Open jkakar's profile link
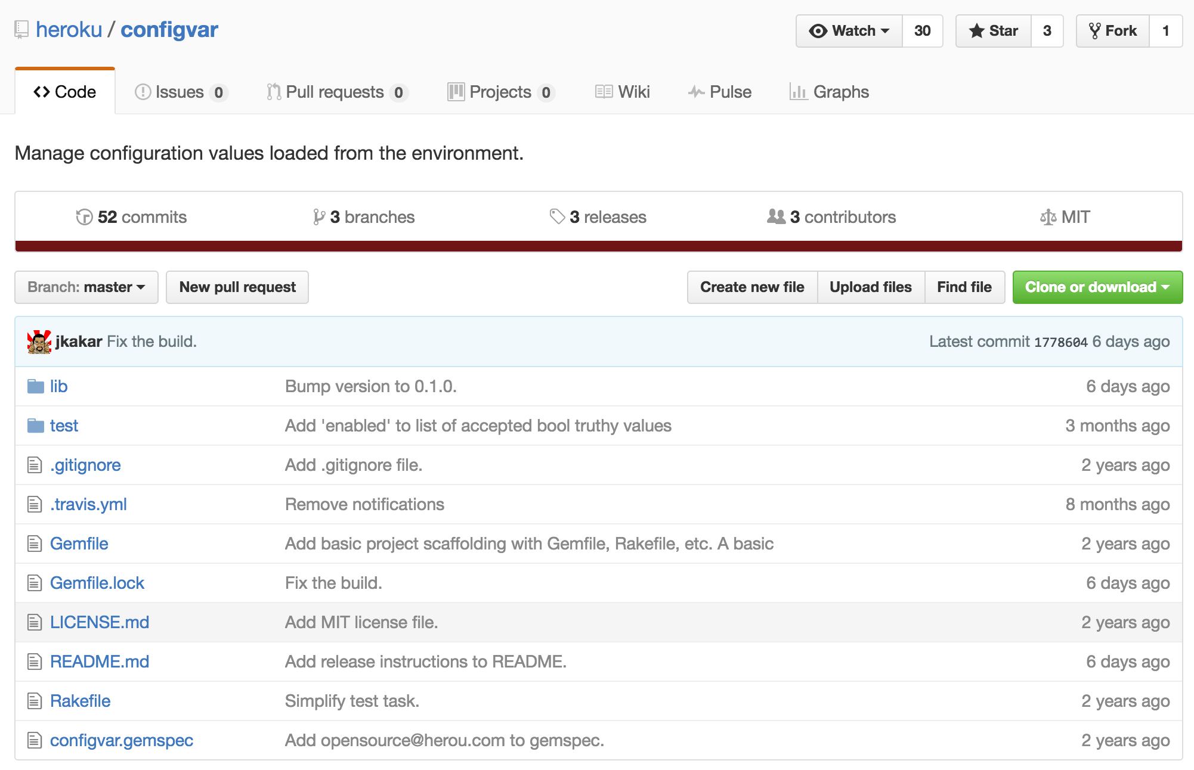Image resolution: width=1194 pixels, height=770 pixels. tap(79, 341)
